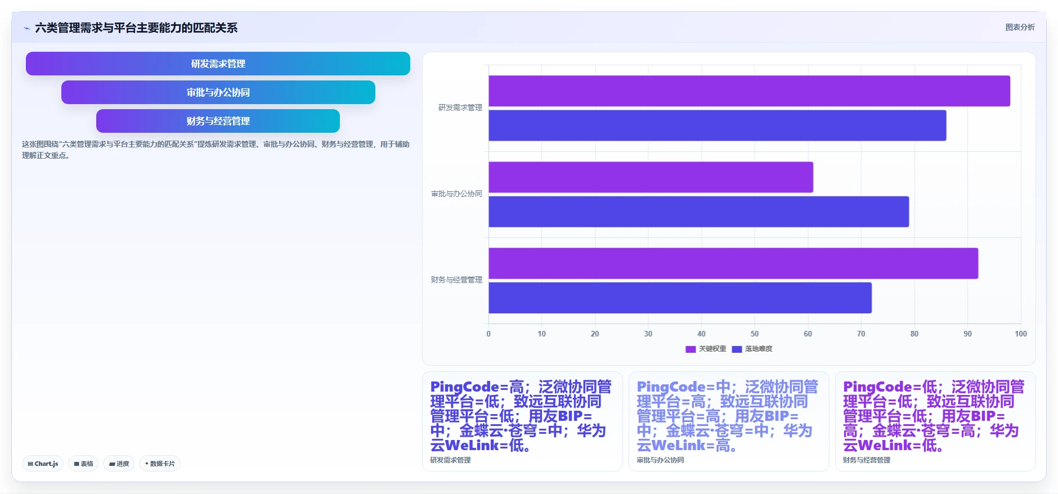This screenshot has width=1058, height=494.
Task: Select the 研发需求管理 funnel bar
Action: (x=218, y=64)
